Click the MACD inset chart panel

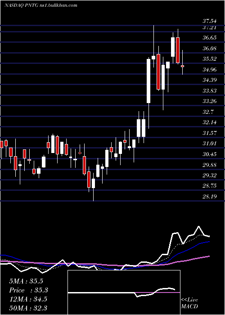point(124,292)
